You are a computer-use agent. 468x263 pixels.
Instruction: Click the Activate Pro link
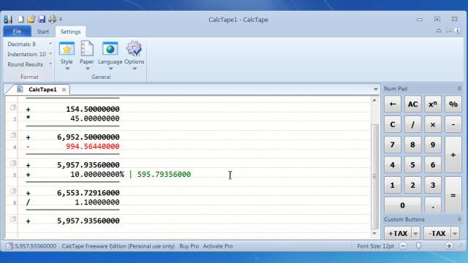(218, 246)
